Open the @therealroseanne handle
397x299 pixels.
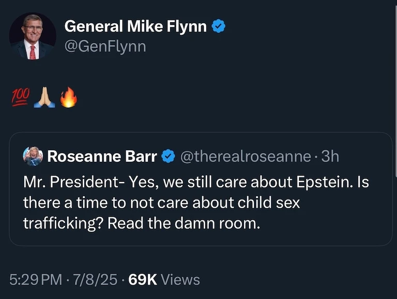pos(245,156)
